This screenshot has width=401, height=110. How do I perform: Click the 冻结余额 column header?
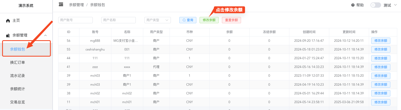[269, 32]
